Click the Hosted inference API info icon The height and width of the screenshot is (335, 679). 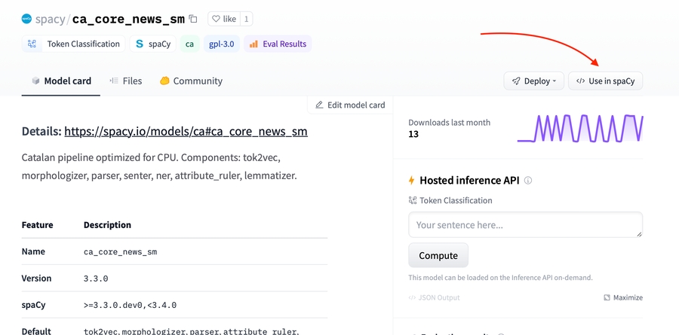coord(528,181)
